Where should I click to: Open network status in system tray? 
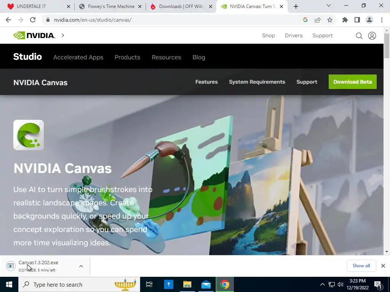point(332,284)
